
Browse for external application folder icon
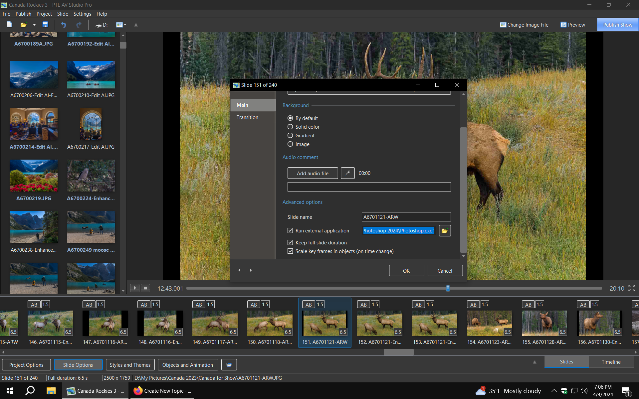[445, 230]
